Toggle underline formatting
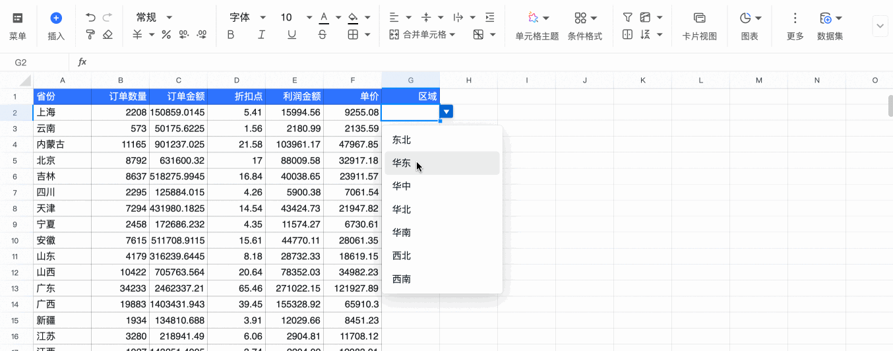The image size is (893, 351). (x=292, y=34)
